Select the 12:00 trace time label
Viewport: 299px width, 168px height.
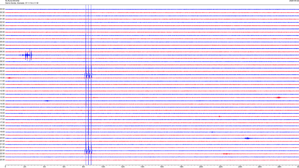click(2, 88)
